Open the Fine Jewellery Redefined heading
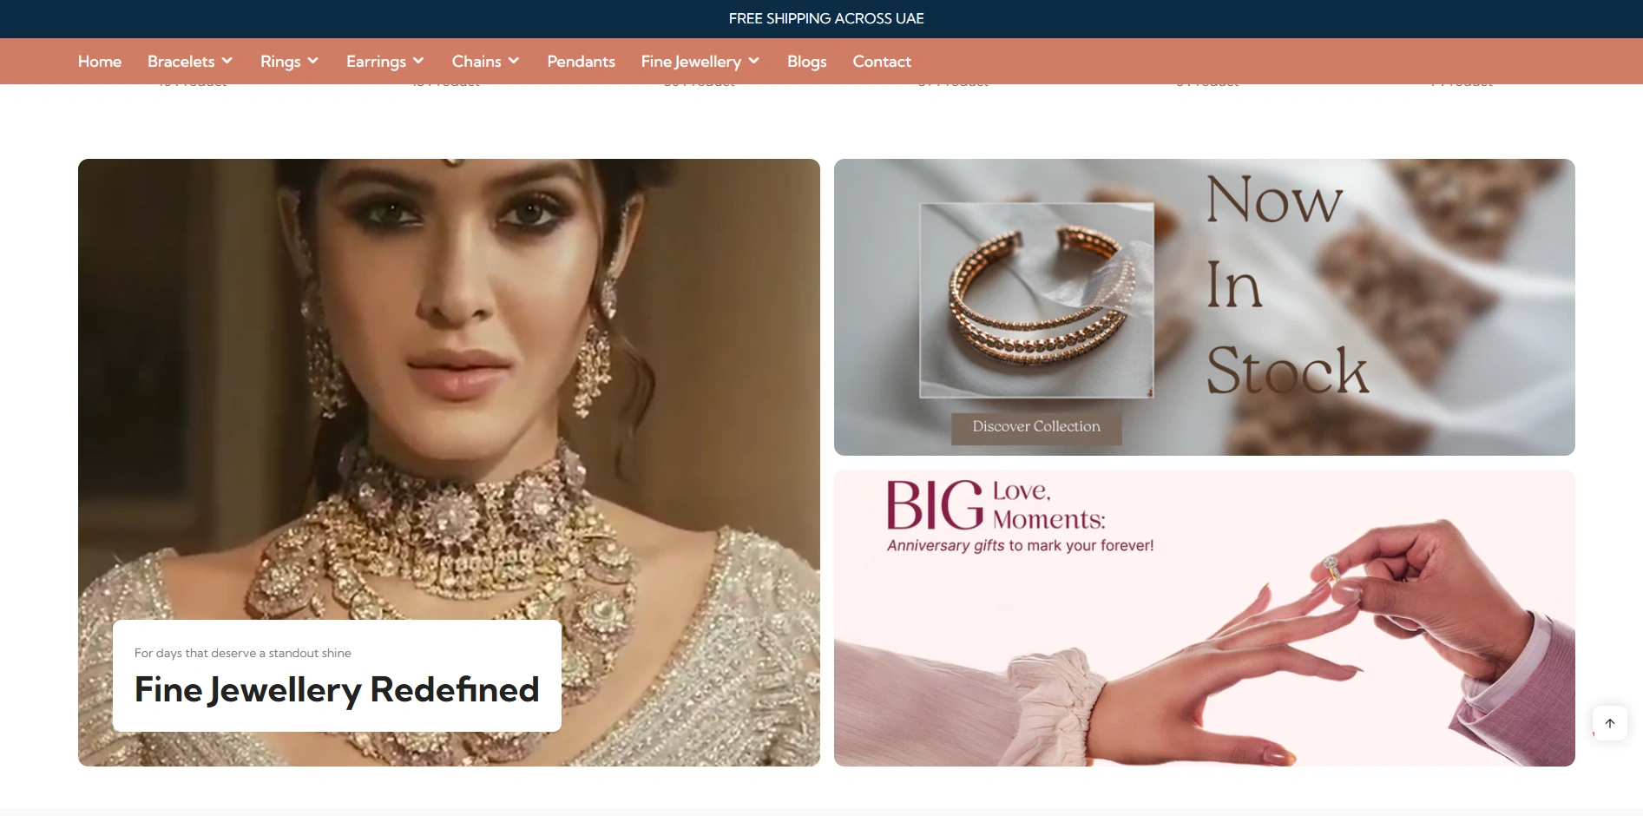 coord(337,690)
